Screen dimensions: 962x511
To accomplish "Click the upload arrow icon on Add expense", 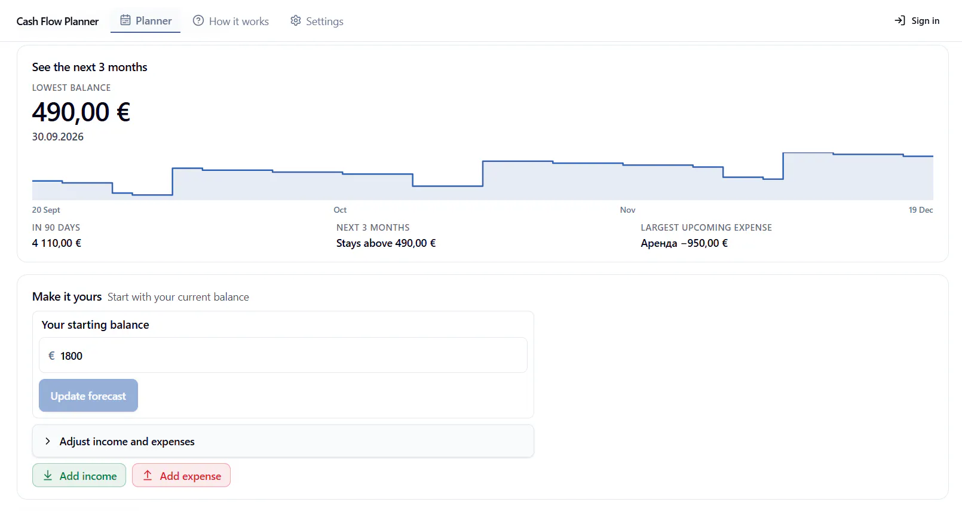I will 148,475.
